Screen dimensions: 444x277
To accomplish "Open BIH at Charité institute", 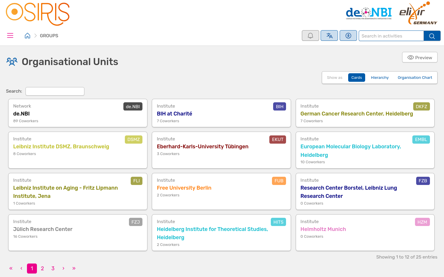I will click(x=174, y=114).
